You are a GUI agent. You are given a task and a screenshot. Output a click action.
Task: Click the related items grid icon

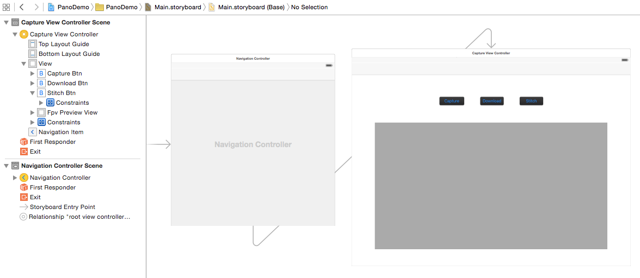click(6, 7)
